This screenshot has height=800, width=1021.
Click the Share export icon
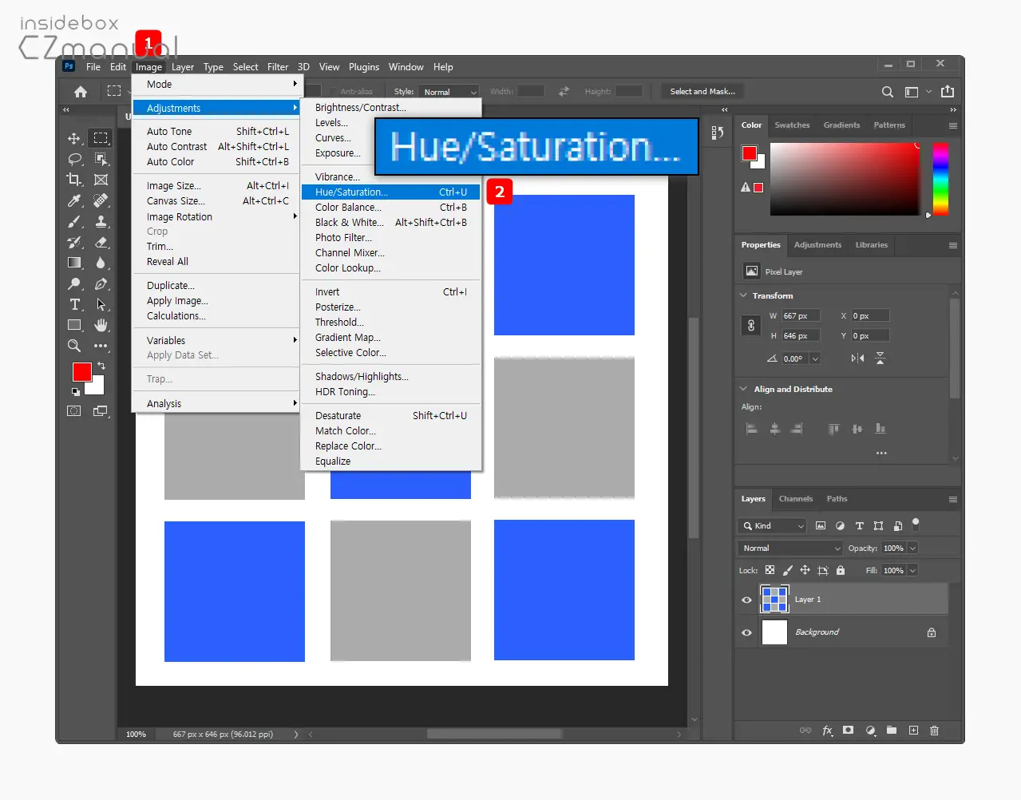click(948, 91)
